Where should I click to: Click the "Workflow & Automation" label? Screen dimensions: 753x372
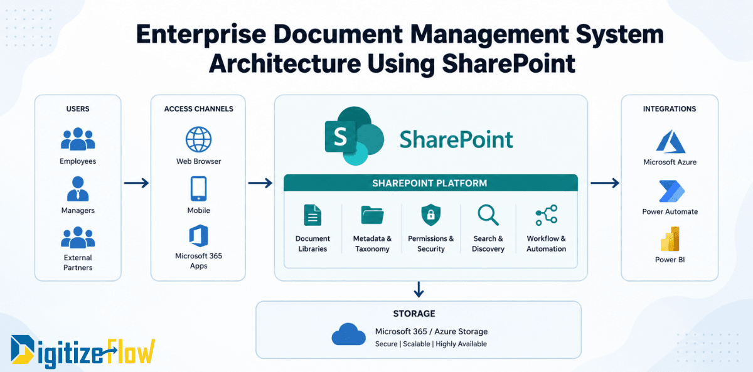point(546,243)
